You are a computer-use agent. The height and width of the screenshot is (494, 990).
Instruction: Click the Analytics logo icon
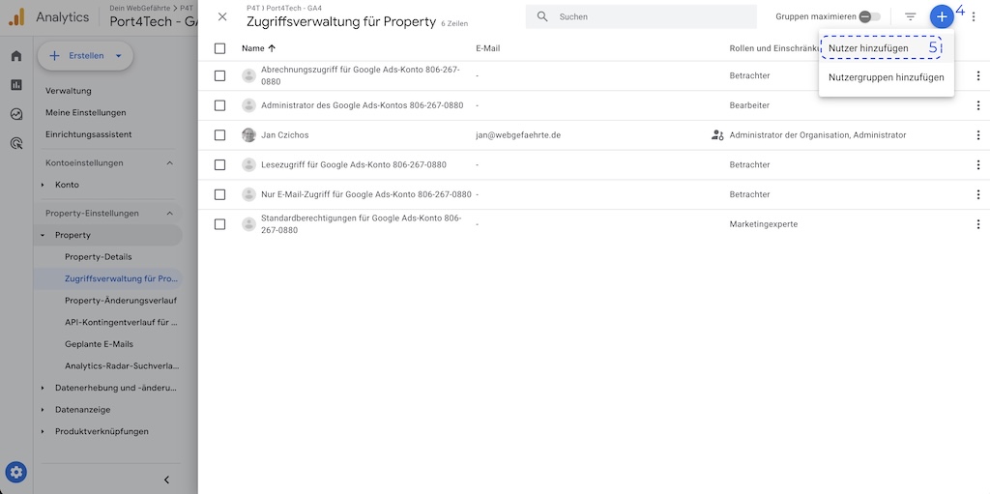pos(16,17)
